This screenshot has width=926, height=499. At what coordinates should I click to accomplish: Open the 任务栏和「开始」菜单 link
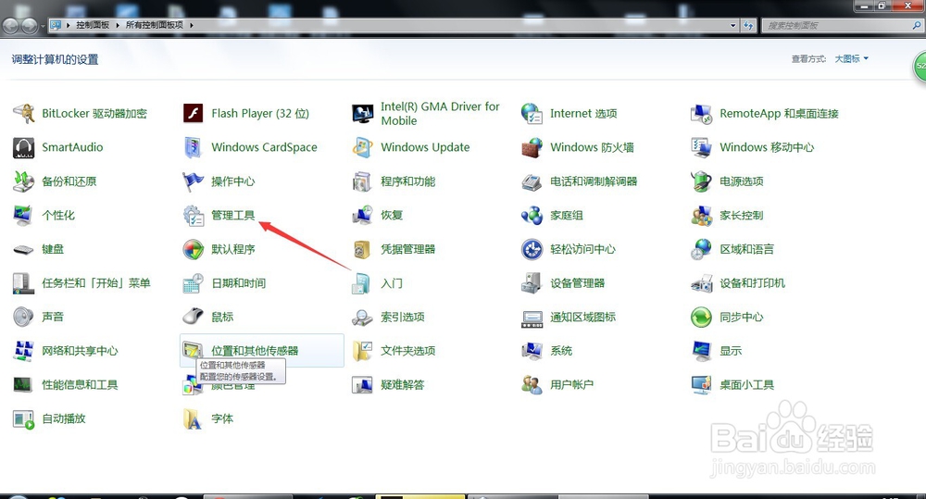click(95, 283)
